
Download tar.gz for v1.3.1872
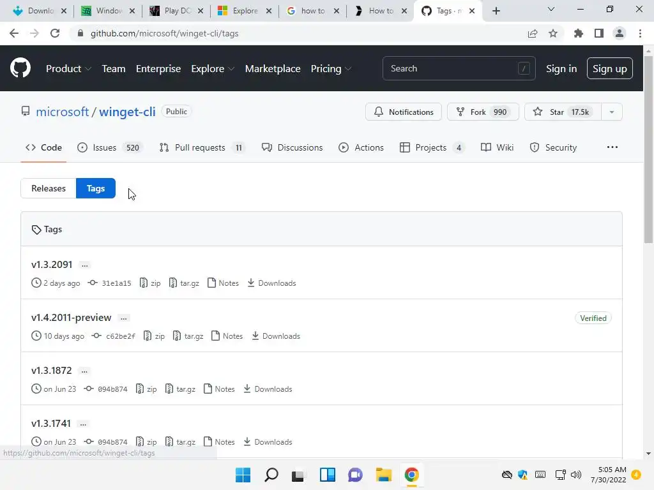[180, 389]
